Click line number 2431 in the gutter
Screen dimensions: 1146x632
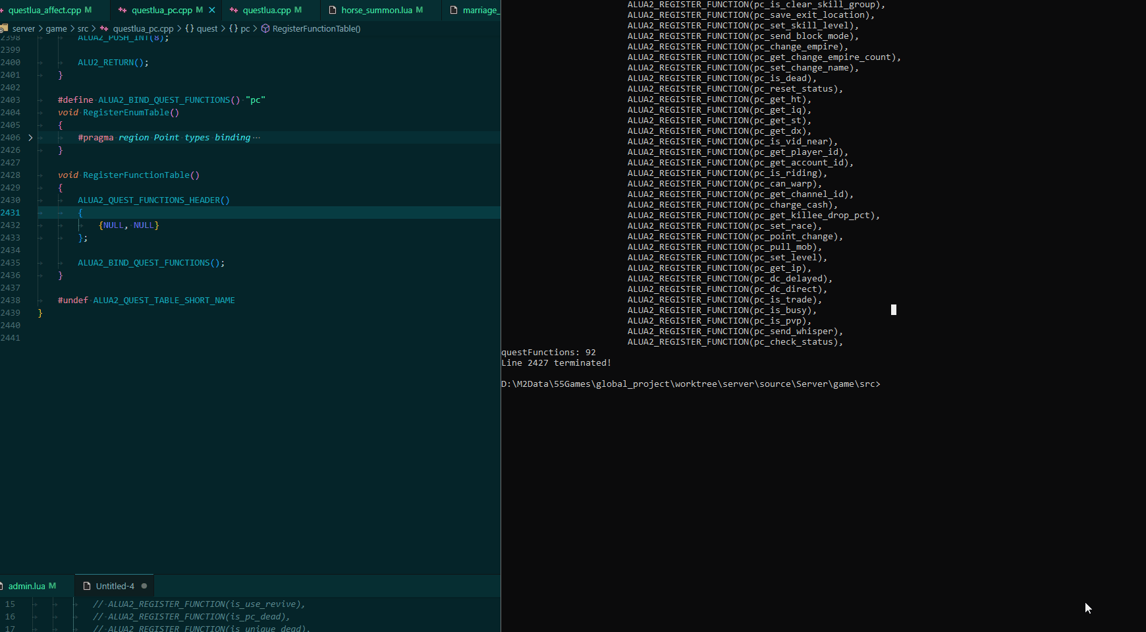click(11, 213)
